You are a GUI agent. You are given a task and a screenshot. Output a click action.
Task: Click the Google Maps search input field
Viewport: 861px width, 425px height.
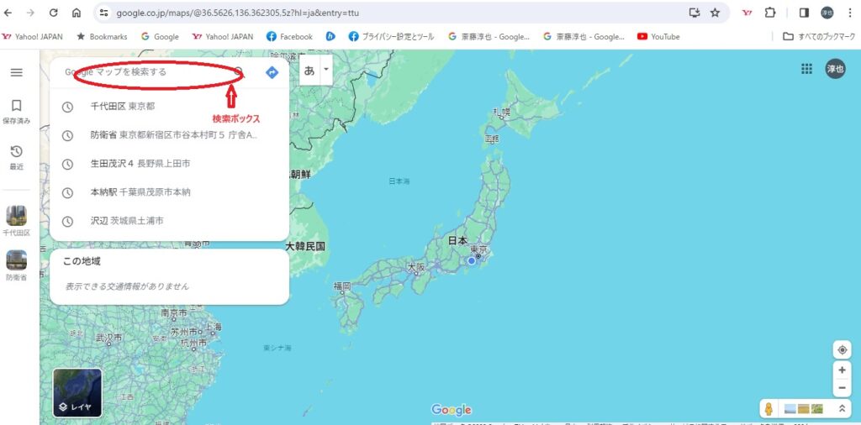point(147,72)
